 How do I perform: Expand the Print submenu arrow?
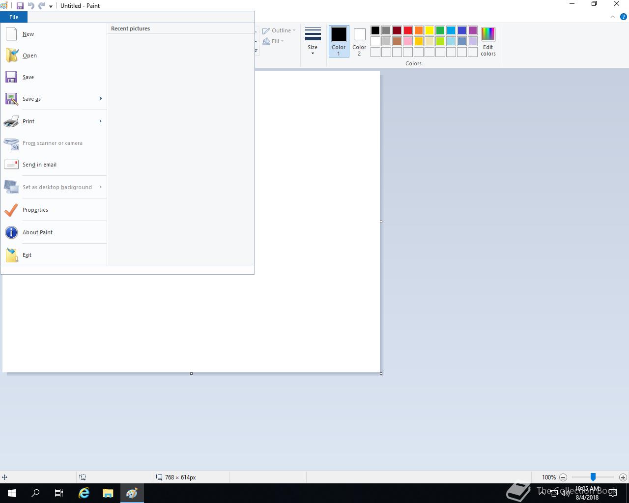click(101, 121)
